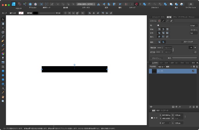Toggle the スケーリング checkbox

point(182,42)
